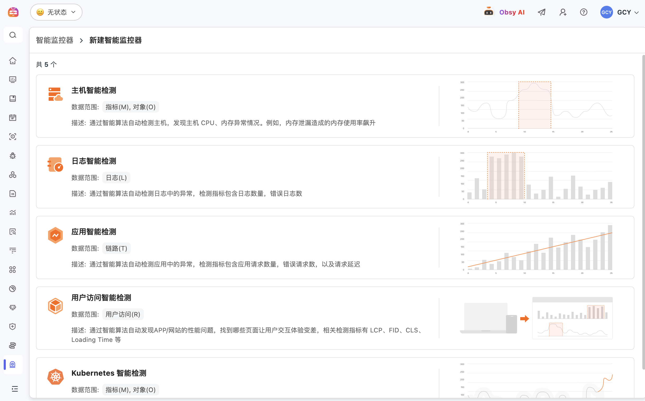Click the Obsy logo in the top left
Viewport: 645px width, 401px height.
(x=13, y=12)
